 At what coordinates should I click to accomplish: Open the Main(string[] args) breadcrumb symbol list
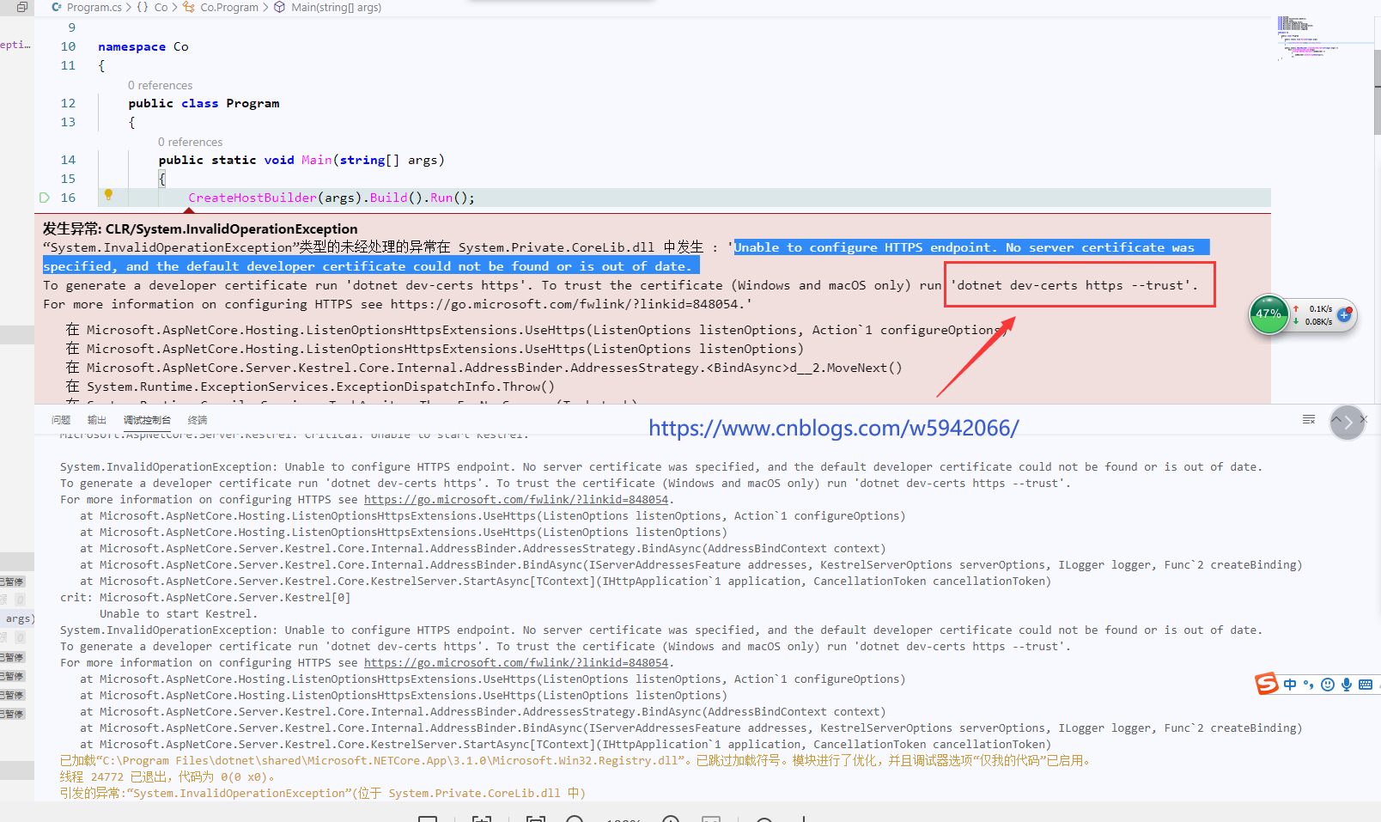point(336,8)
